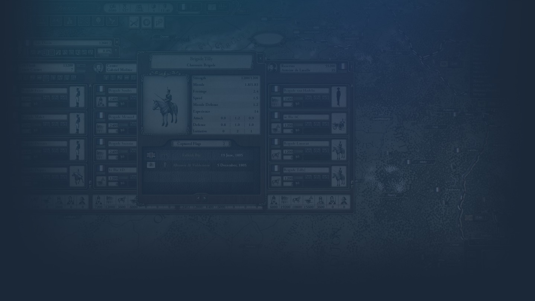This screenshot has width=535, height=301.
Task: Click the Gabriel Molitor commander portrait
Action: [98, 68]
